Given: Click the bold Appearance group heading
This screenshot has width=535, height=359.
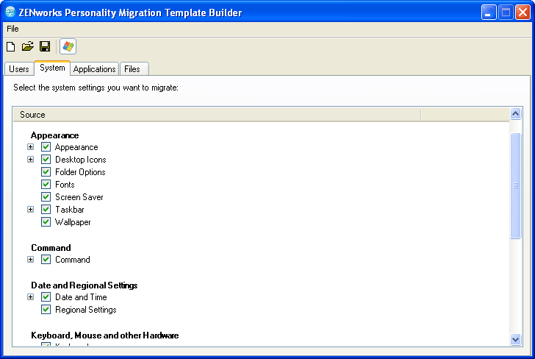Looking at the screenshot, I should (54, 135).
